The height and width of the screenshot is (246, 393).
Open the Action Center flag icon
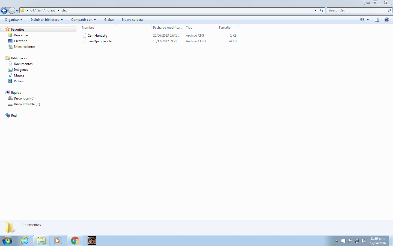point(350,241)
